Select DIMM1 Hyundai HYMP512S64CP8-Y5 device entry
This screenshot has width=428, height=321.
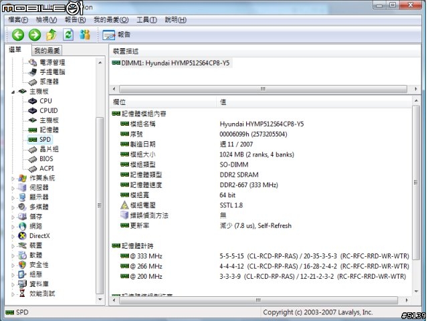(x=171, y=63)
